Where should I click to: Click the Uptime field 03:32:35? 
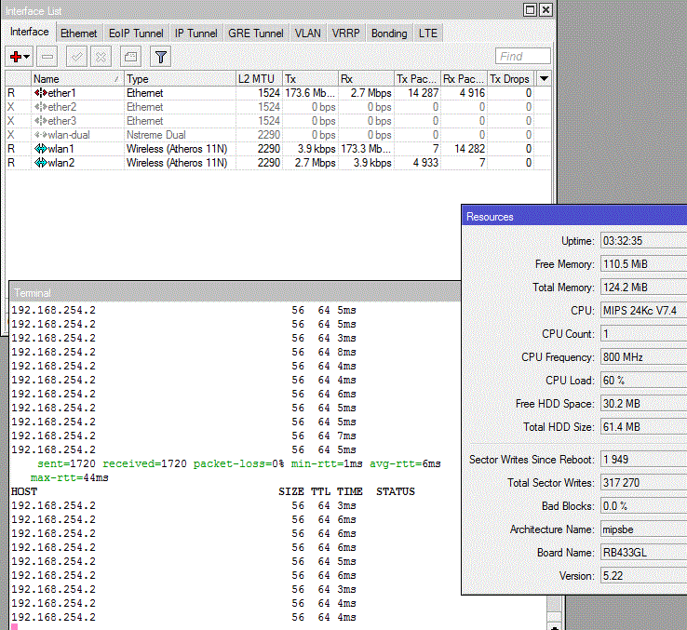643,241
